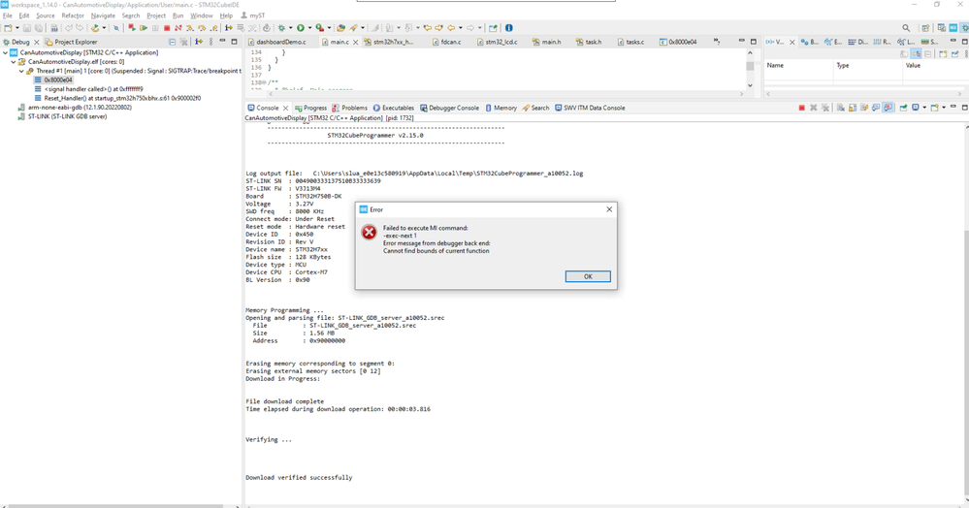Click editor vertical scrollbar down arrow
This screenshot has height=508, width=969.
[x=750, y=86]
